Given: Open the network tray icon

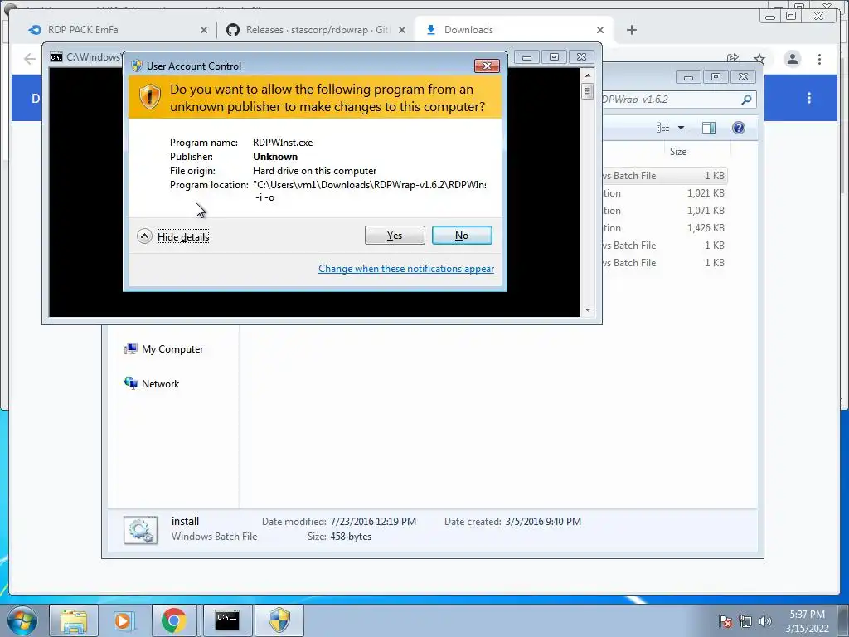Looking at the screenshot, I should pos(745,621).
